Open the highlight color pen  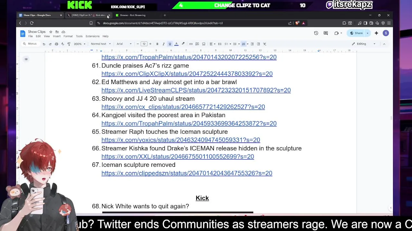(183, 44)
